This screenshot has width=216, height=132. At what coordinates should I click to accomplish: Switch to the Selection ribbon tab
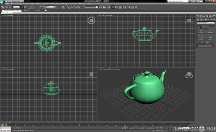pos(37,11)
